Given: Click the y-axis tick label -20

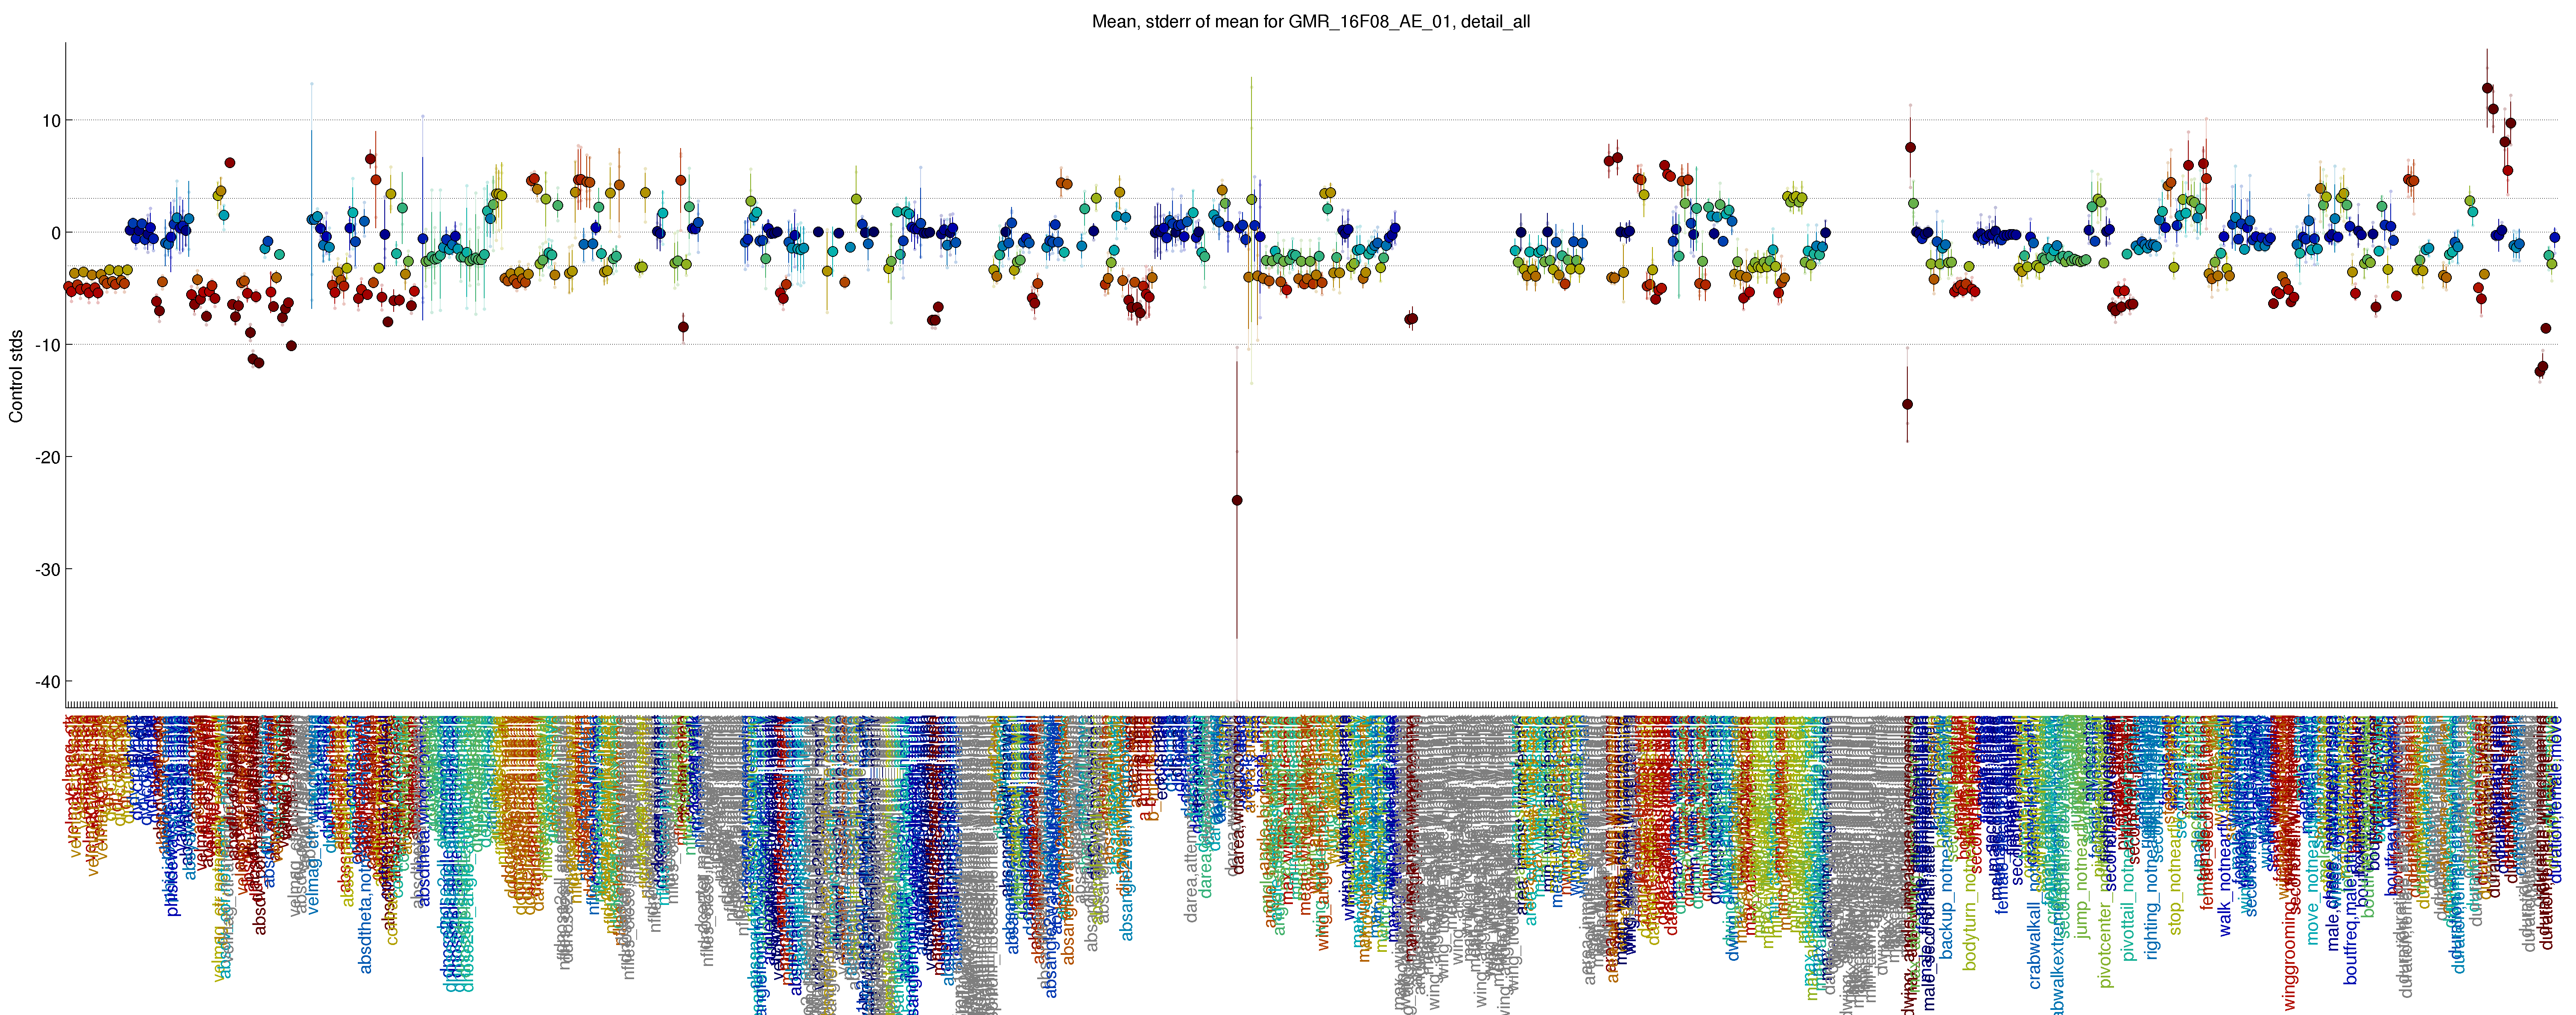Looking at the screenshot, I should click(x=48, y=457).
